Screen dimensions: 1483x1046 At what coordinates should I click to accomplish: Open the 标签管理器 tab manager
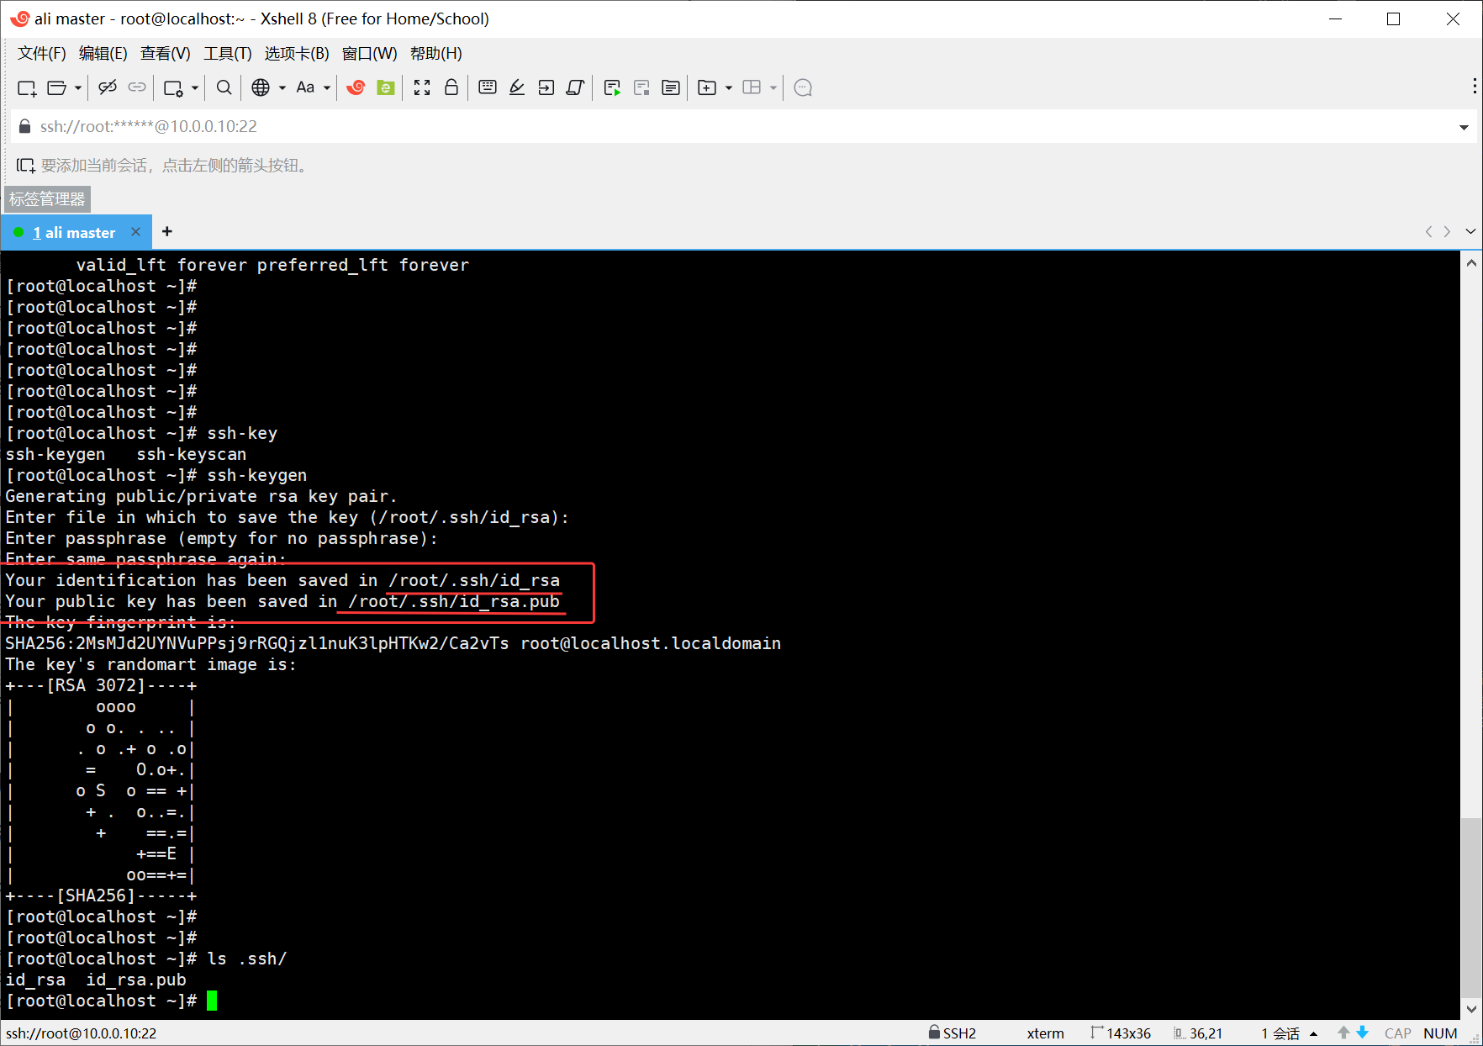coord(47,199)
